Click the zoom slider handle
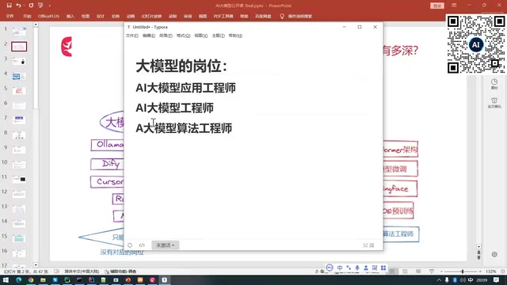 [x=463, y=272]
